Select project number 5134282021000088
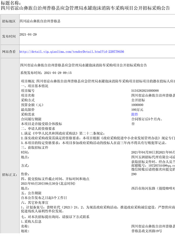The height and width of the screenshot is (245, 175). (145, 91)
